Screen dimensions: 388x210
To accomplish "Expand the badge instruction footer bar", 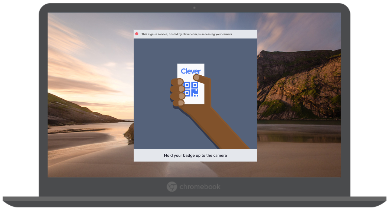I will 195,155.
